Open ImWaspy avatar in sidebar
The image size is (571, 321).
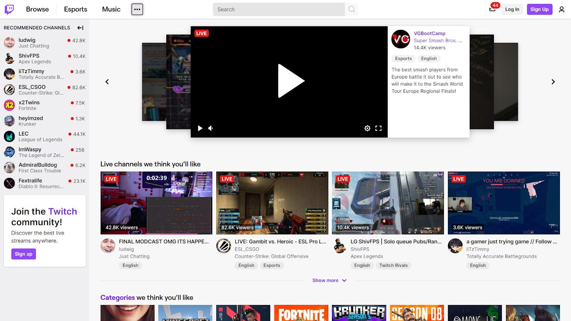(x=9, y=152)
